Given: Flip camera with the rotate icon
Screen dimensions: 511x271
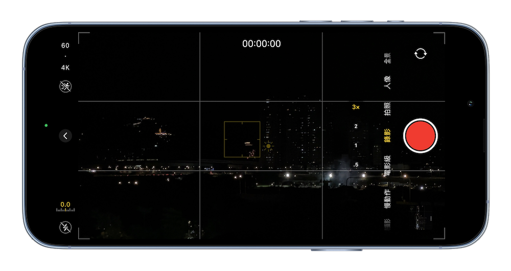Looking at the screenshot, I should (421, 54).
